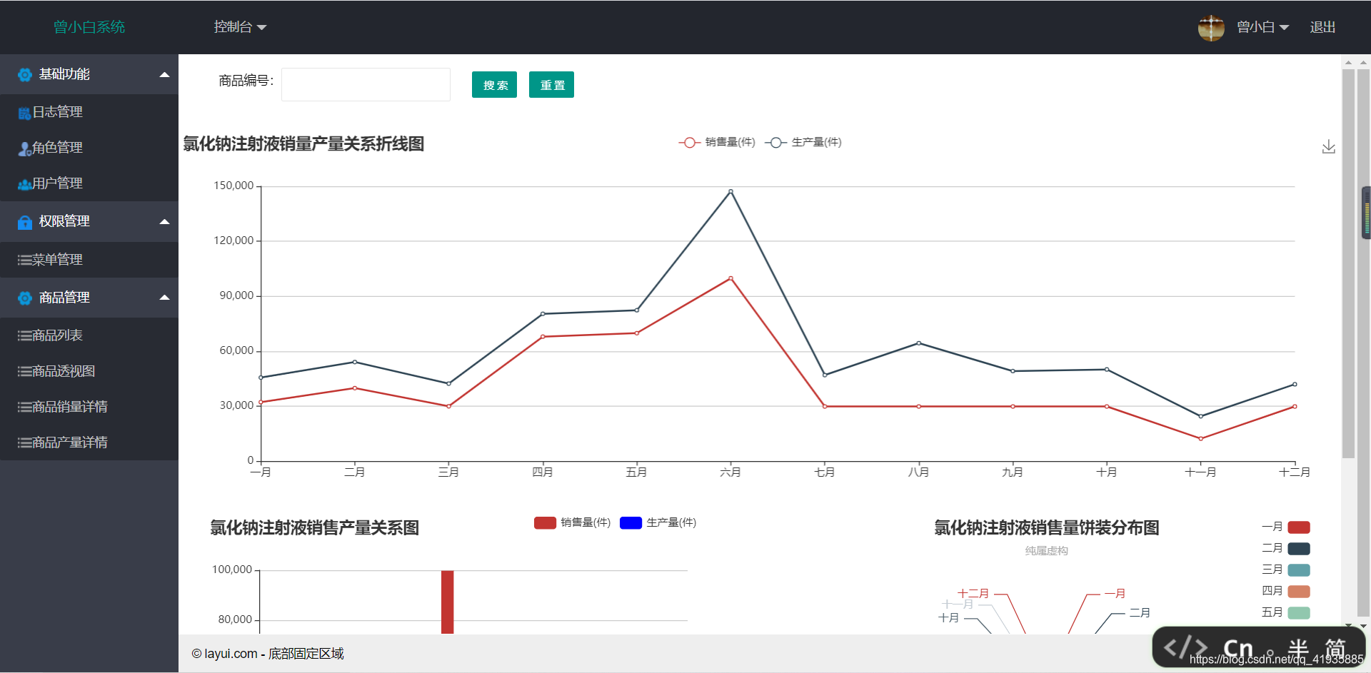Open 商品产量详情 menu item
The width and height of the screenshot is (1371, 673).
(x=89, y=442)
